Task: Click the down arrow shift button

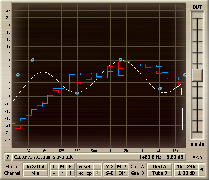Action: click(x=54, y=173)
